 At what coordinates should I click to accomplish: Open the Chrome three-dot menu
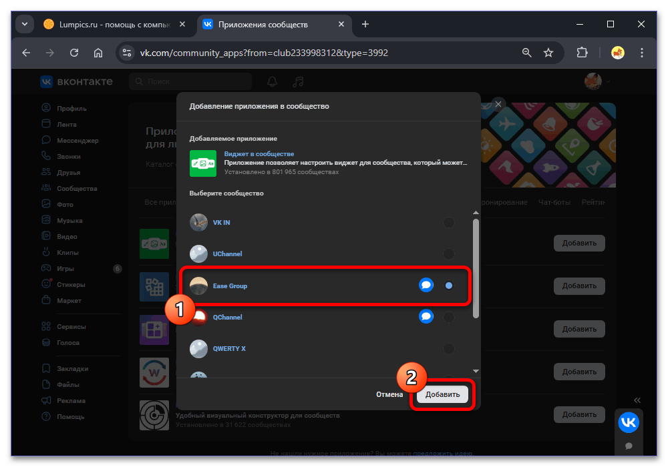(641, 53)
